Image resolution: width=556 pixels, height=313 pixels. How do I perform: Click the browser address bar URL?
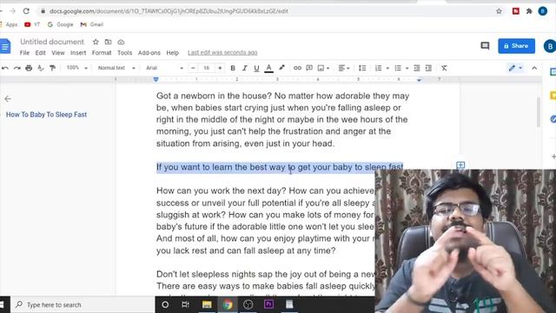pos(169,11)
